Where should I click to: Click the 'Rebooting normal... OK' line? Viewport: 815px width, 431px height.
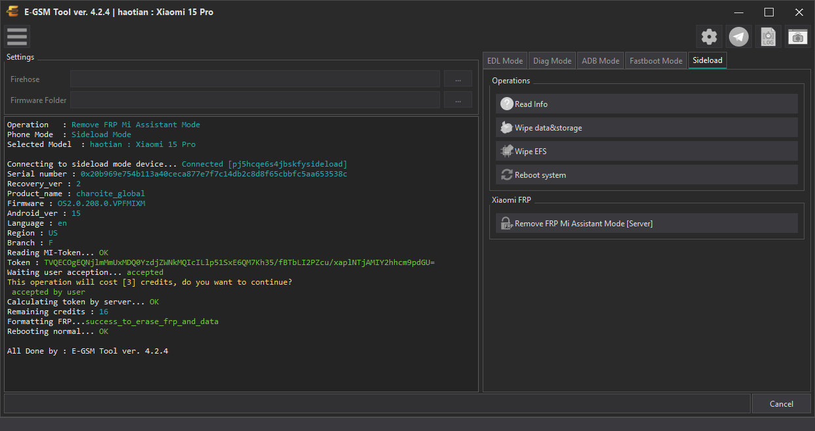58,331
